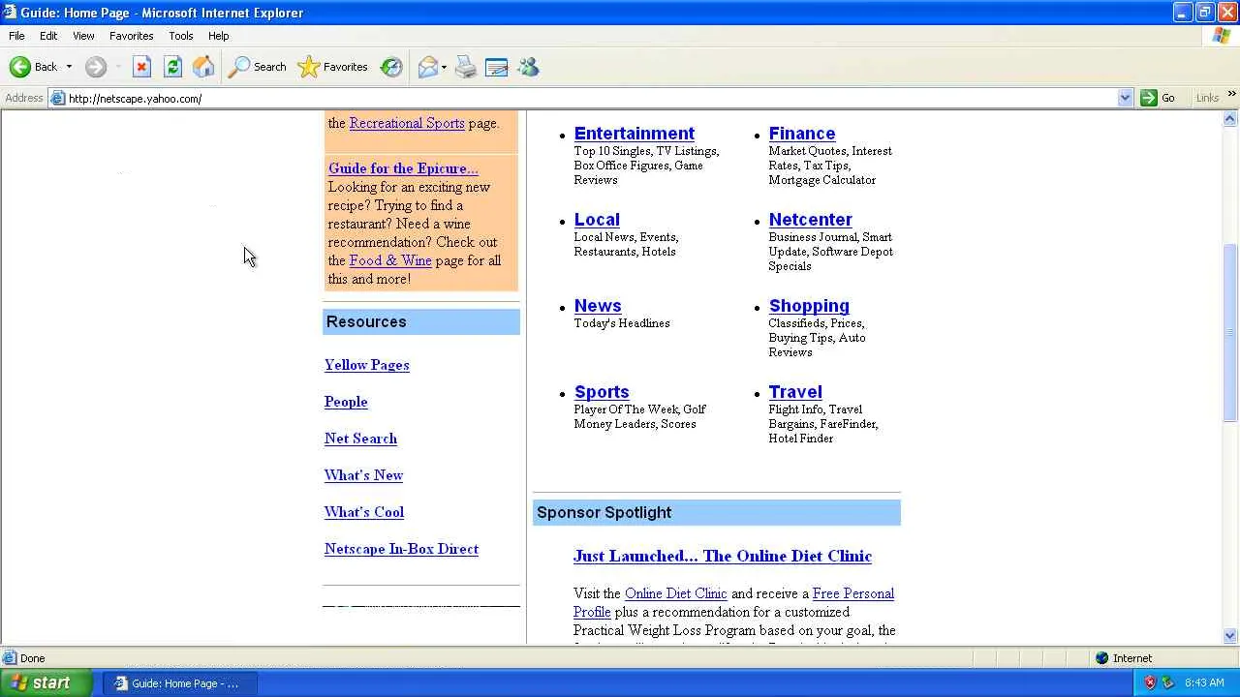Click the page scrollbar down arrow

point(1230,636)
